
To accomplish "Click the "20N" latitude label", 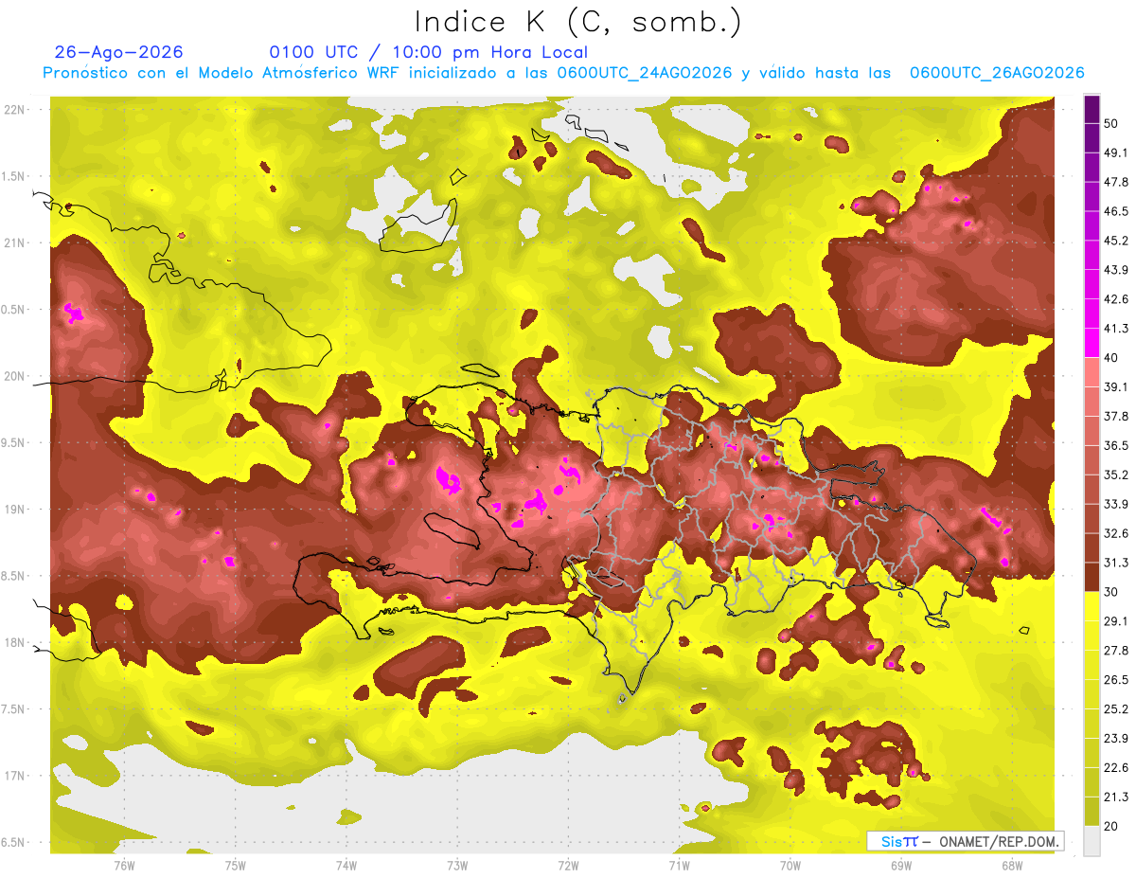I will tap(14, 376).
